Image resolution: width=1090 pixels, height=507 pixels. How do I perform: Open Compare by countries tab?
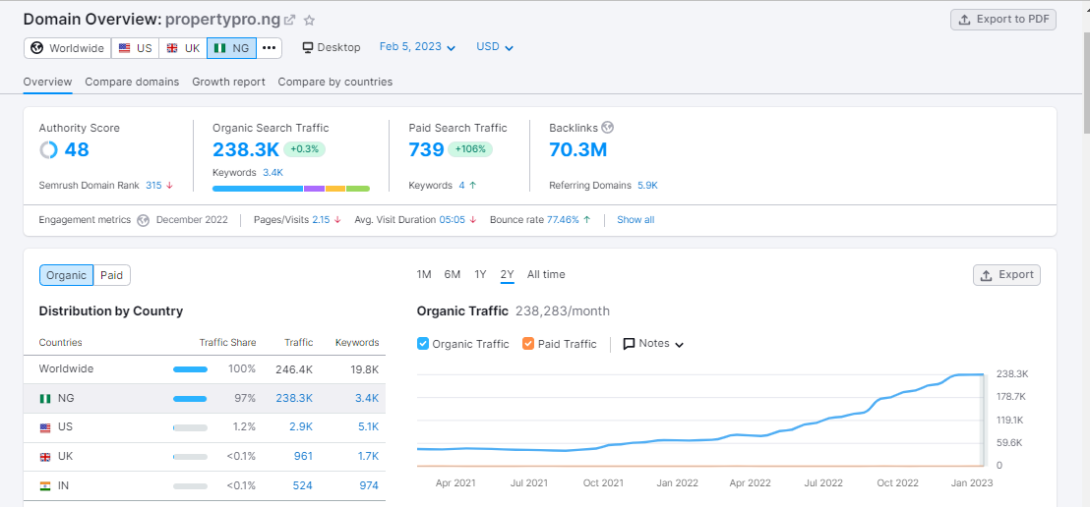[x=335, y=82]
